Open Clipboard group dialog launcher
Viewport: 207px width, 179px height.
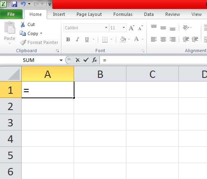[57, 51]
